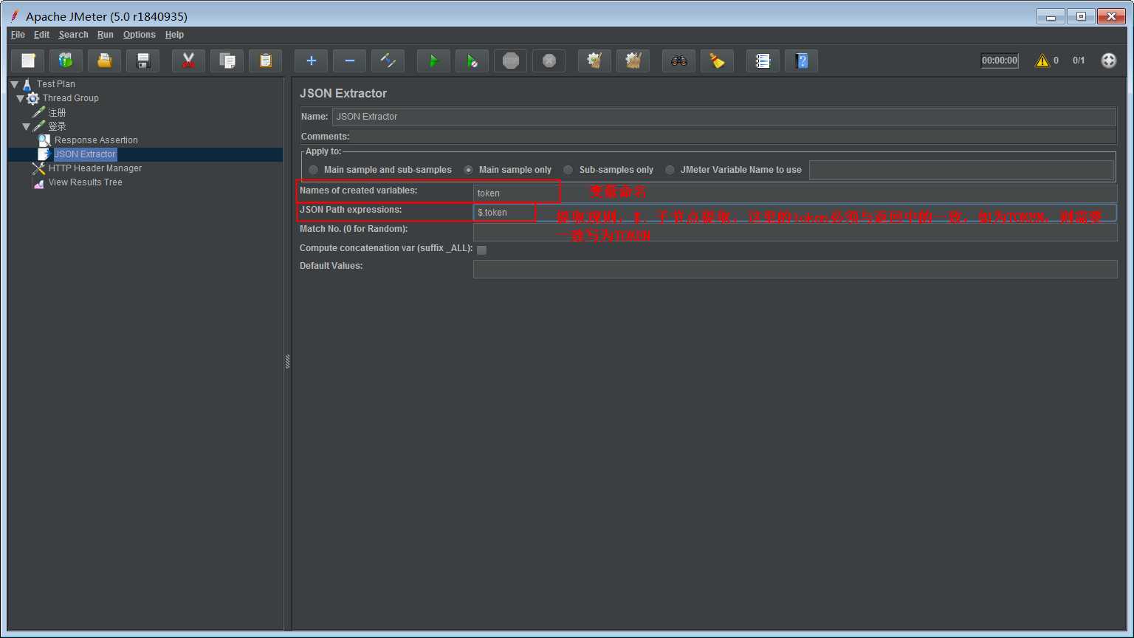Select the 注册 sampler in tree
1134x638 pixels.
pyautogui.click(x=57, y=112)
